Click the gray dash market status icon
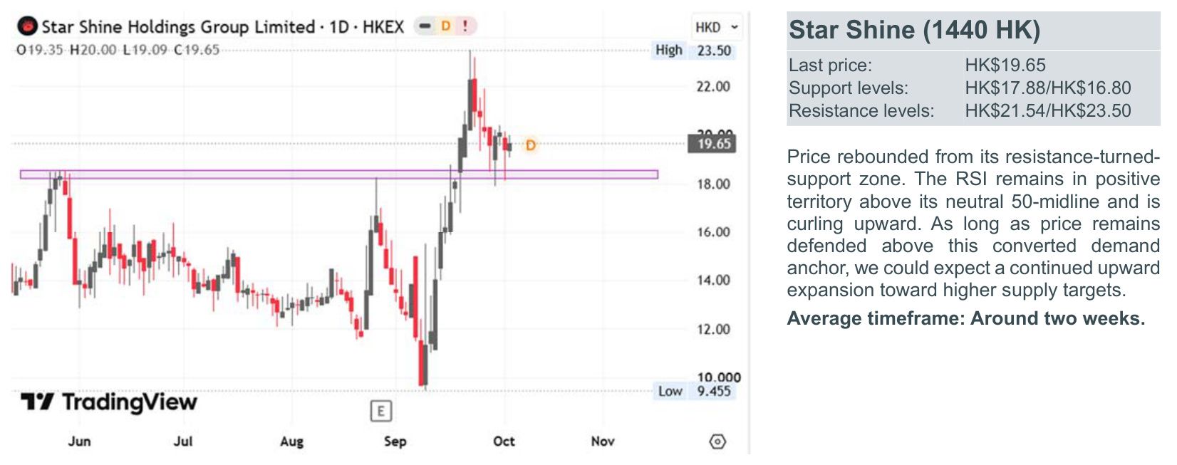This screenshot has height=465, width=1177. pyautogui.click(x=425, y=26)
